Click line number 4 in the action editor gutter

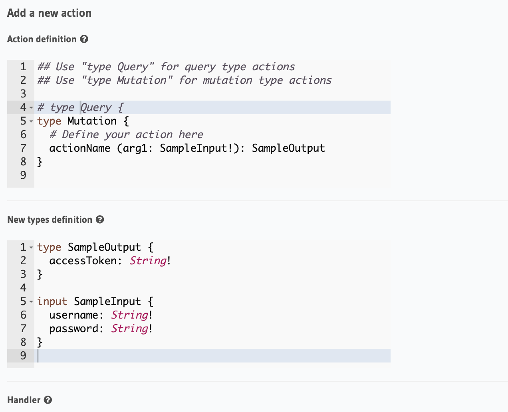(23, 107)
